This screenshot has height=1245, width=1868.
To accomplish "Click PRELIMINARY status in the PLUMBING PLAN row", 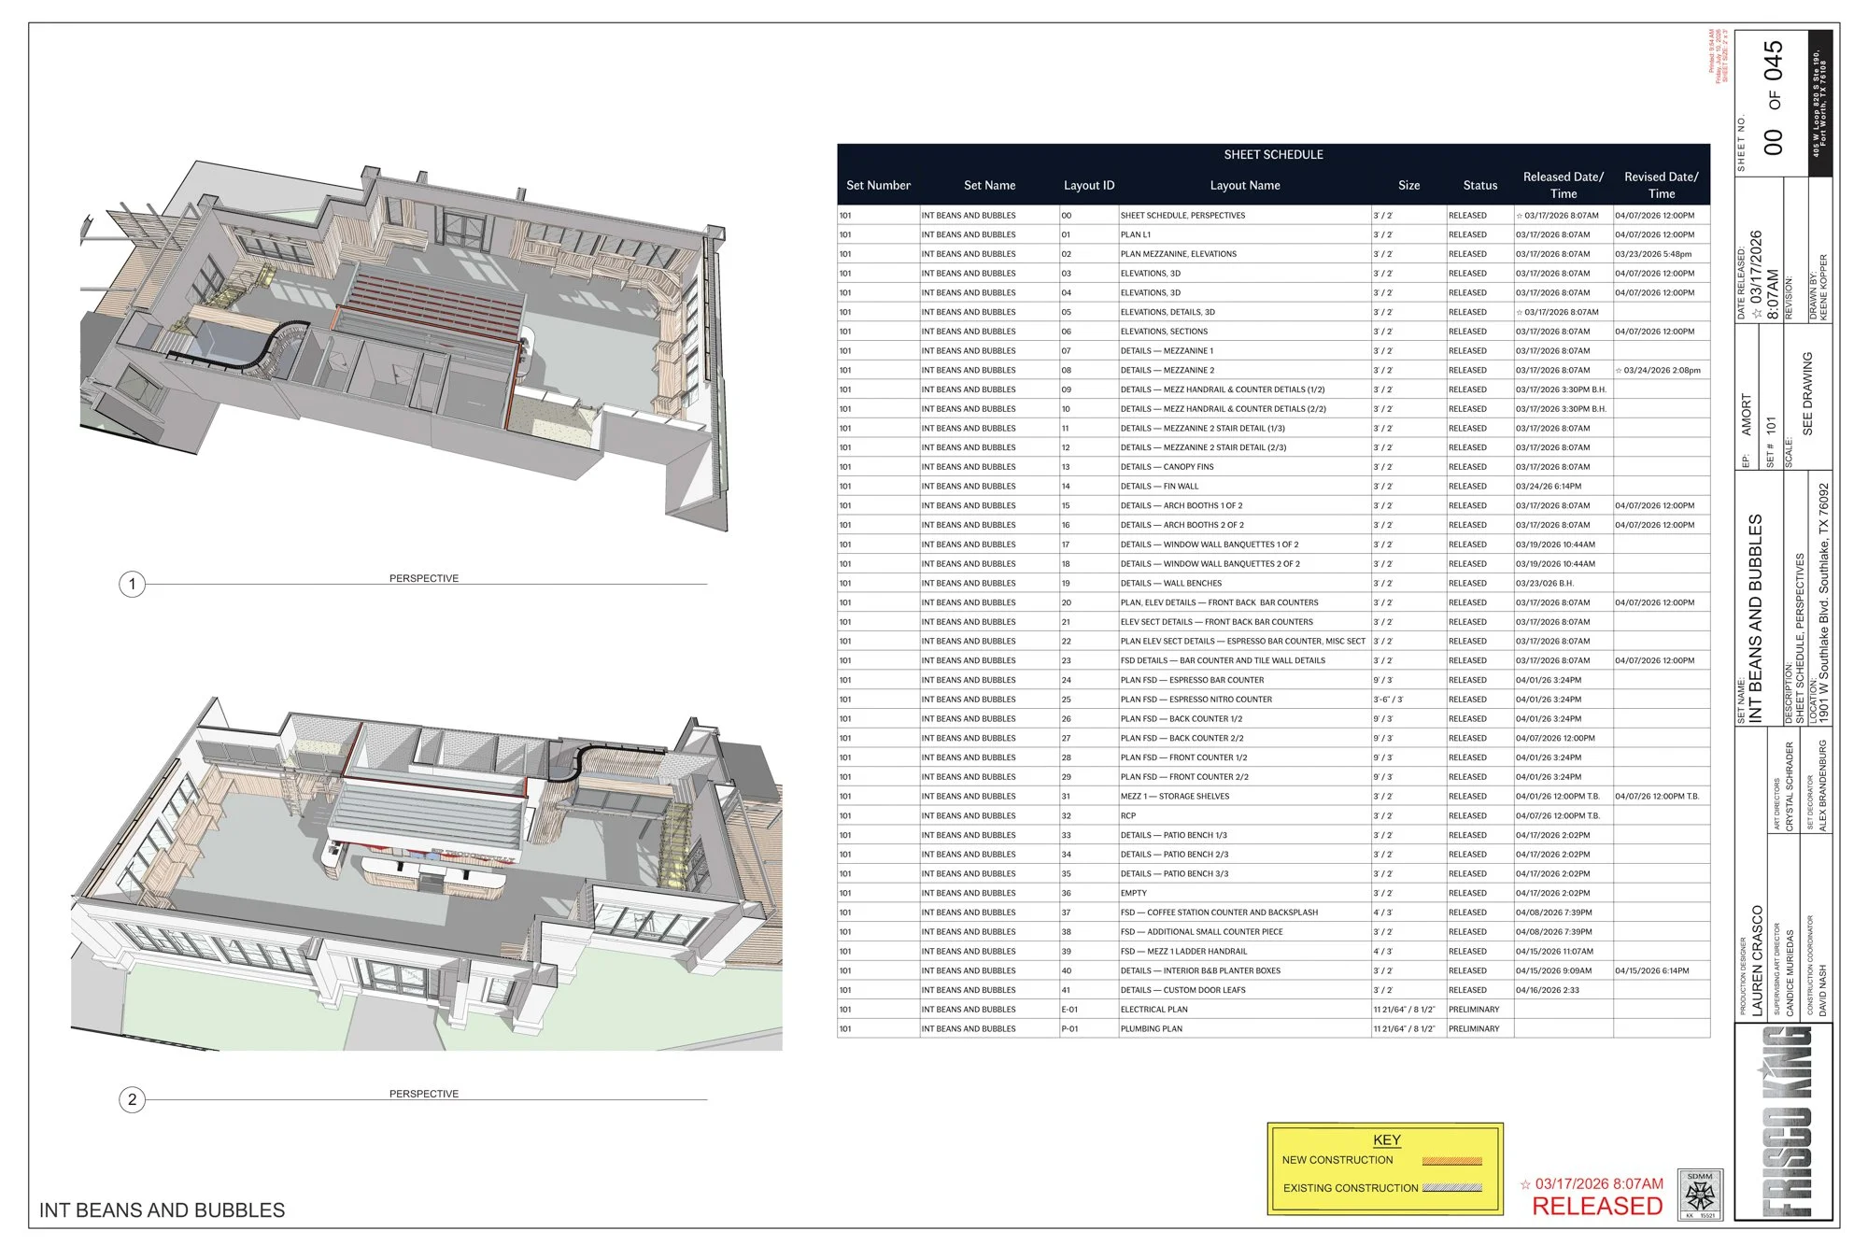I will click(x=1474, y=1028).
